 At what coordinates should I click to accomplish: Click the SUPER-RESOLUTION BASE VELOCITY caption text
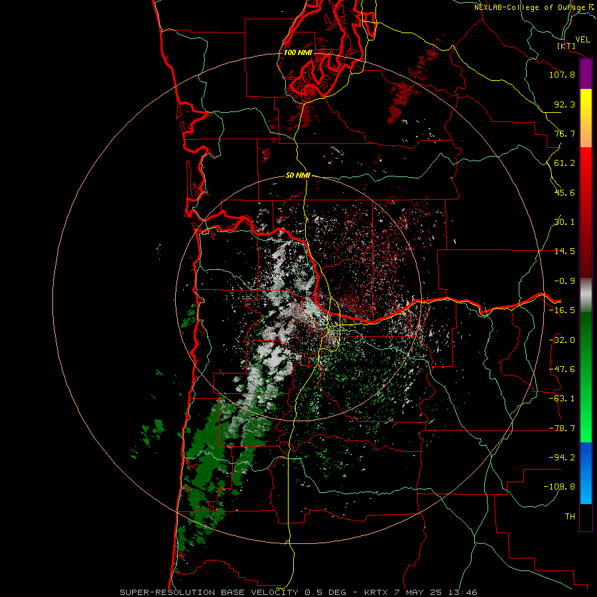pyautogui.click(x=209, y=592)
